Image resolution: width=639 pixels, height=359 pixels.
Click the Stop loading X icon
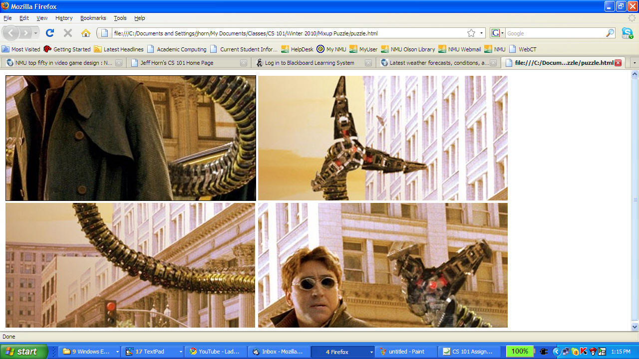(x=67, y=33)
